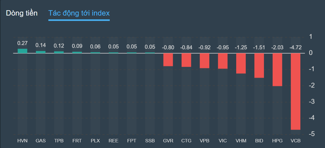Select the red VPB bar
325x148 pixels.
[205, 61]
